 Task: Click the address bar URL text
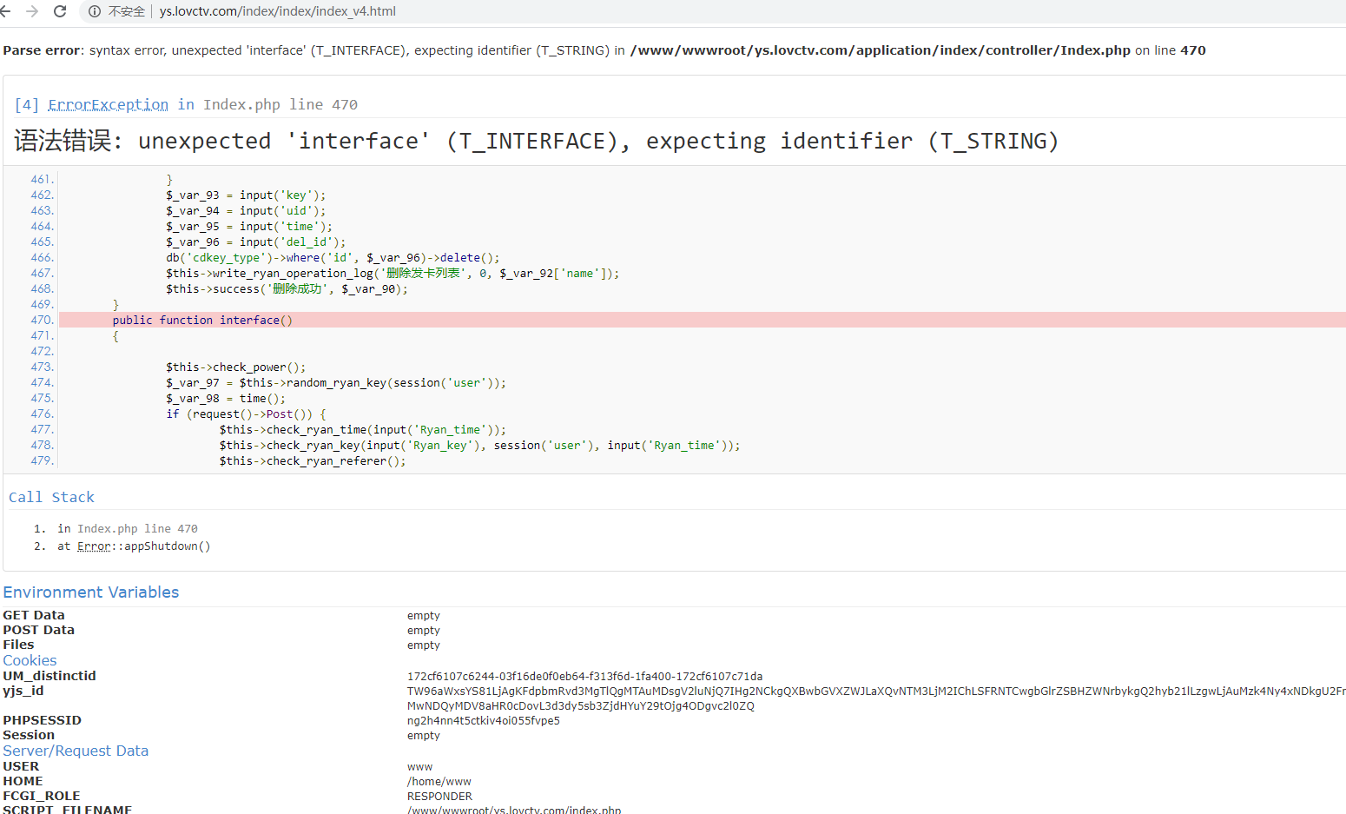tap(277, 11)
